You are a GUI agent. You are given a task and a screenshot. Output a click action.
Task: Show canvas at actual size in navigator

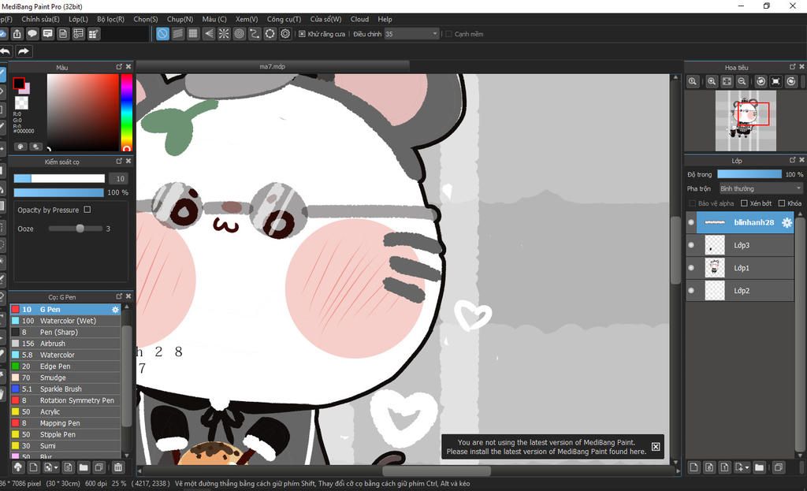click(693, 81)
